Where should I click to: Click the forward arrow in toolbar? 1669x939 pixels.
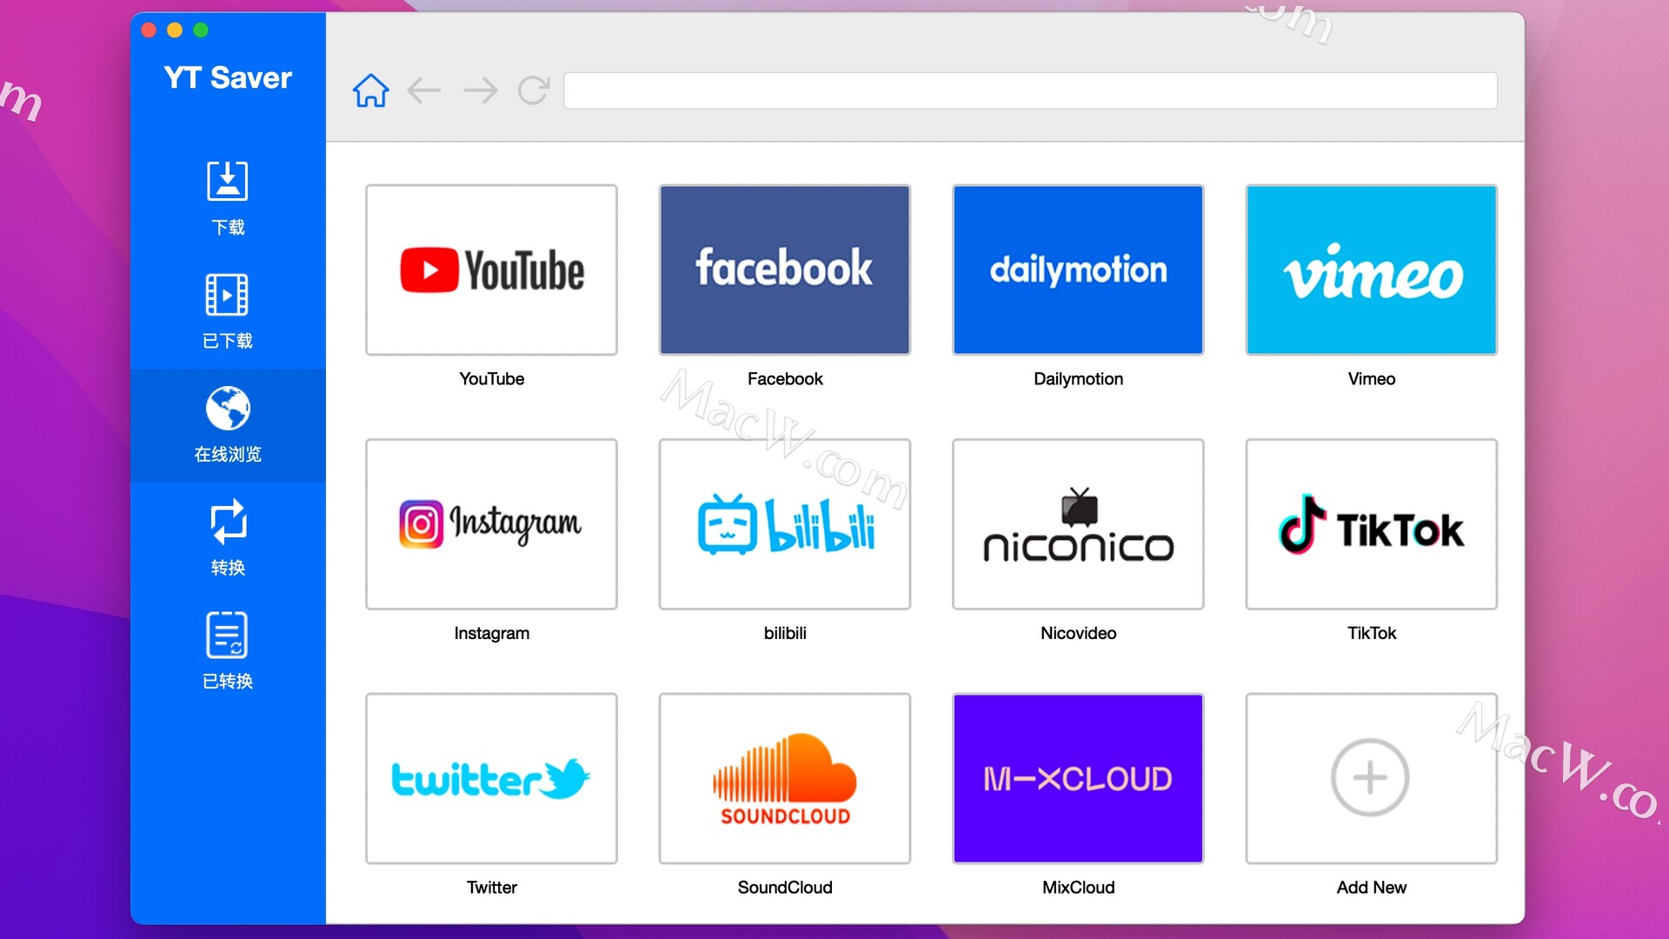[x=480, y=90]
